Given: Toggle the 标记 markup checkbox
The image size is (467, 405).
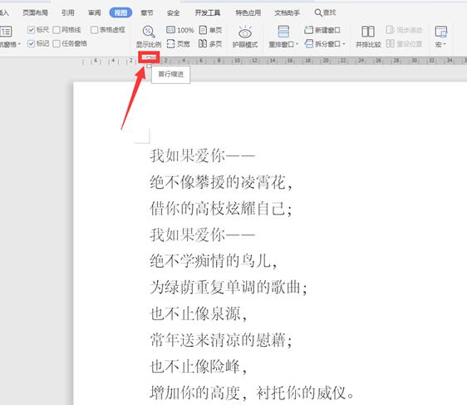Looking at the screenshot, I should [x=31, y=43].
